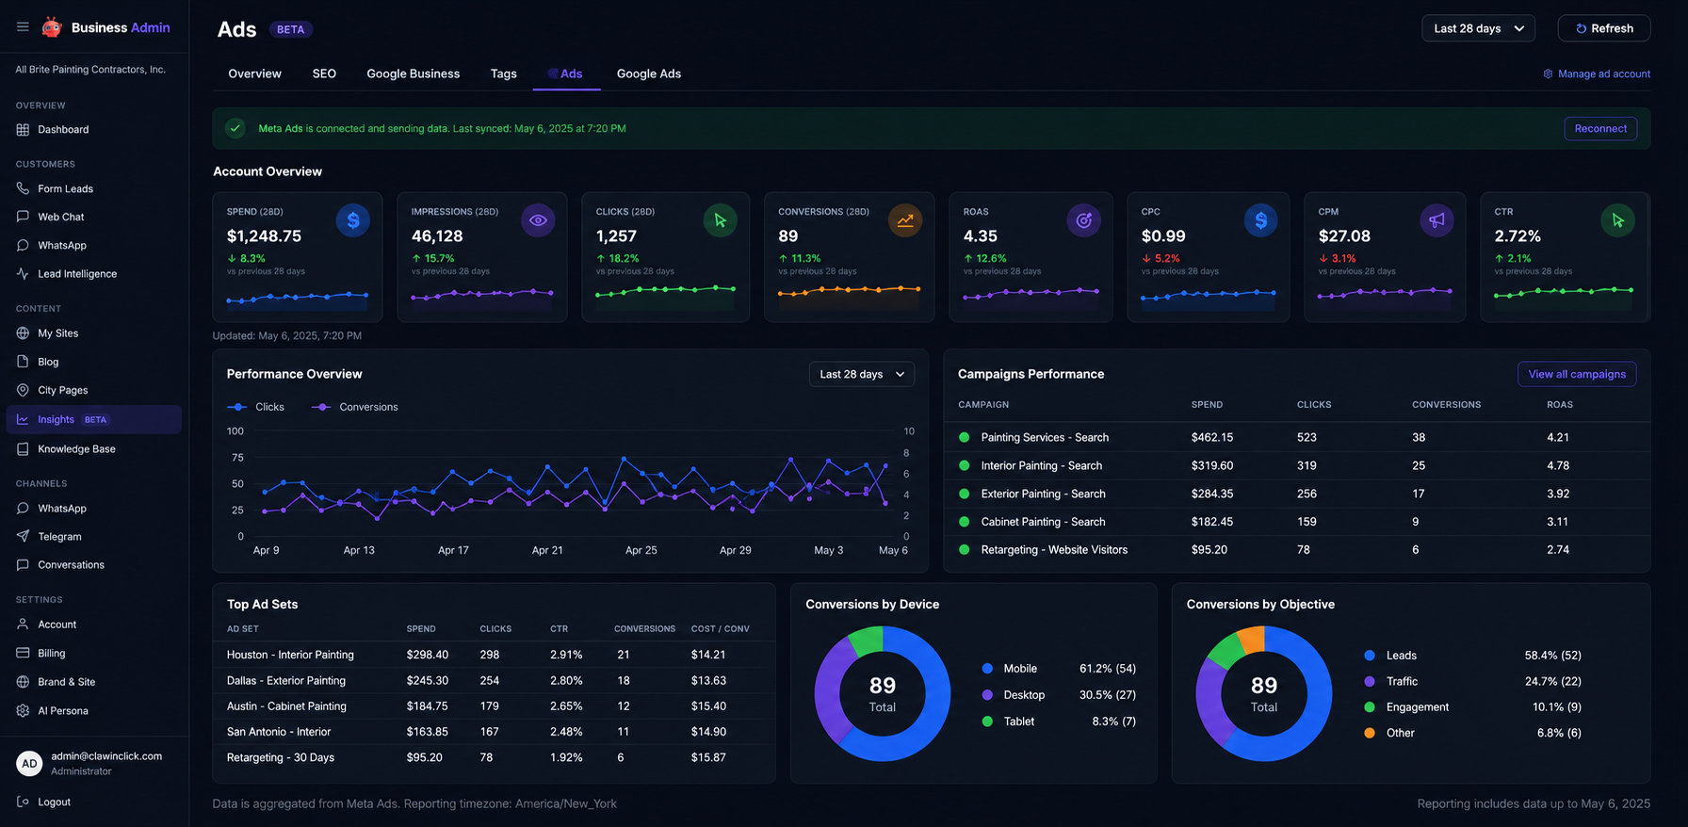Open the Tags tab
This screenshot has width=1688, height=827.
pyautogui.click(x=504, y=73)
